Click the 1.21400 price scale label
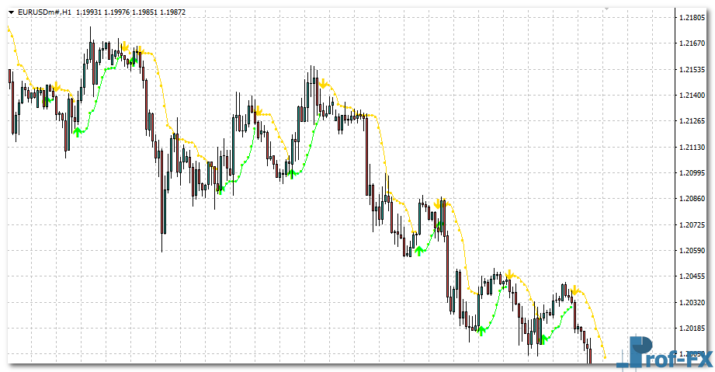Image resolution: width=715 pixels, height=372 pixels. click(x=691, y=96)
